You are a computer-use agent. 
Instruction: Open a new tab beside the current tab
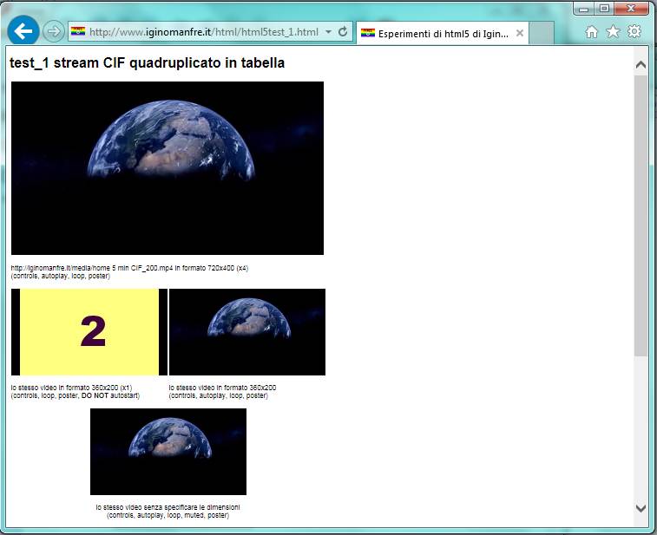pyautogui.click(x=542, y=33)
